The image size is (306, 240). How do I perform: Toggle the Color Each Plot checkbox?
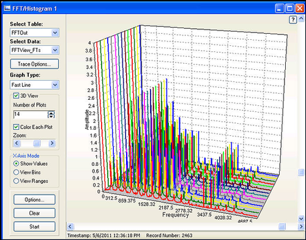pos(16,127)
